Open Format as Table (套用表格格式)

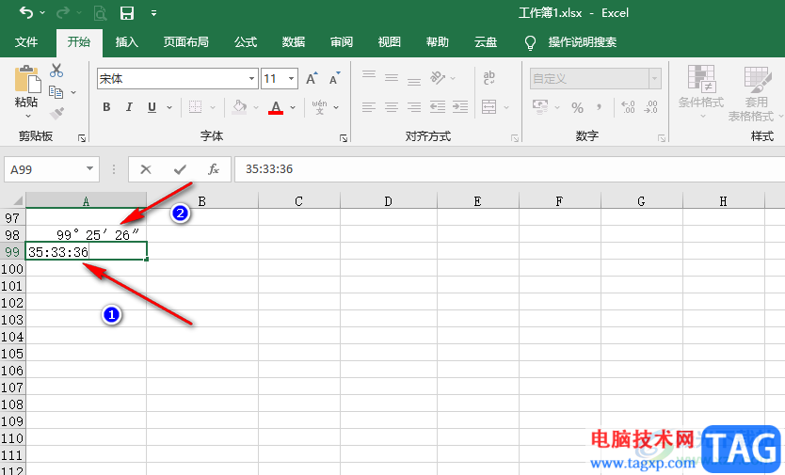point(755,94)
